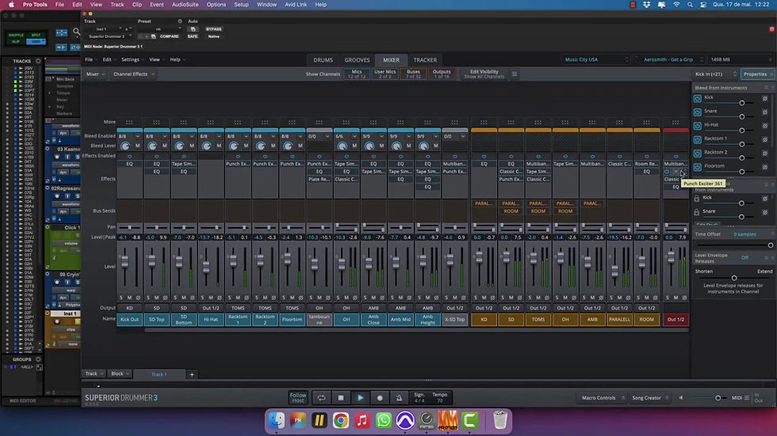777x436 pixels.
Task: Toggle loop in Superior Drummer transport
Action: coord(321,398)
